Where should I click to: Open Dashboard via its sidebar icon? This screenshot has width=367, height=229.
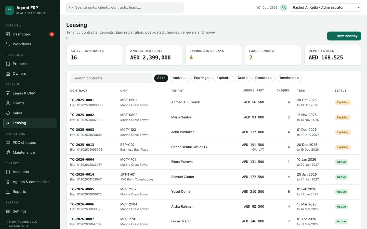pyautogui.click(x=8, y=34)
